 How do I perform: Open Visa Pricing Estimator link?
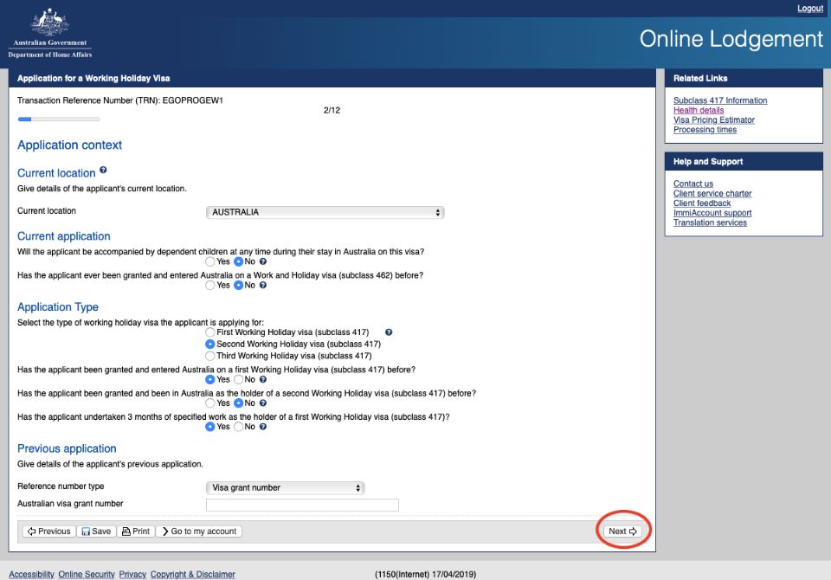pyautogui.click(x=713, y=119)
